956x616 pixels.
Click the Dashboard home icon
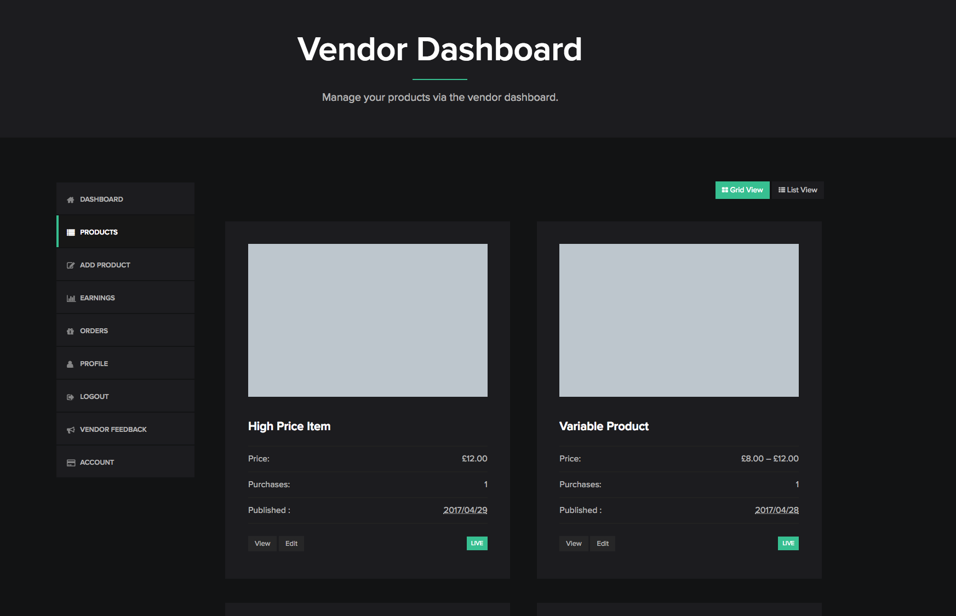pyautogui.click(x=70, y=199)
